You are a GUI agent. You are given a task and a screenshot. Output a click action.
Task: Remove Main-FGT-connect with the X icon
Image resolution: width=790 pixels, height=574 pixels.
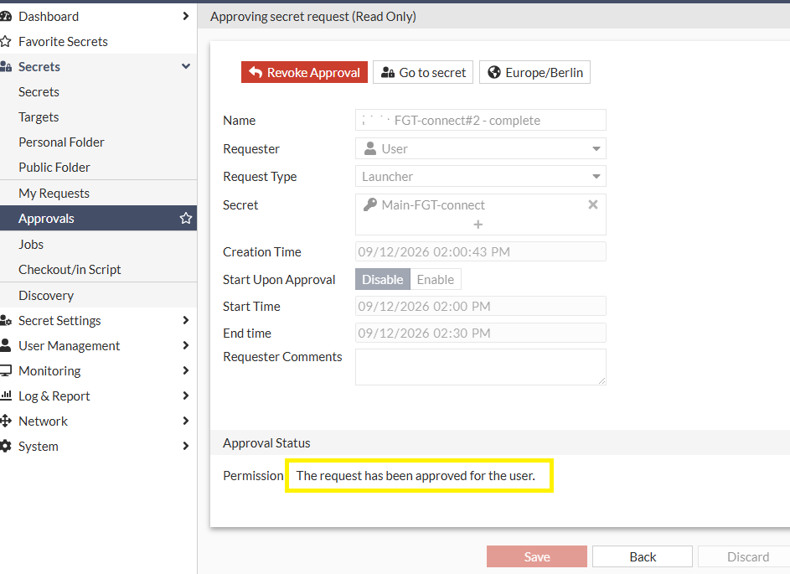pyautogui.click(x=593, y=204)
